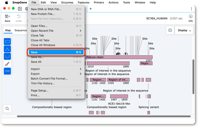Click the SnapGene app menu
This screenshot has height=127, width=198.
click(19, 2)
